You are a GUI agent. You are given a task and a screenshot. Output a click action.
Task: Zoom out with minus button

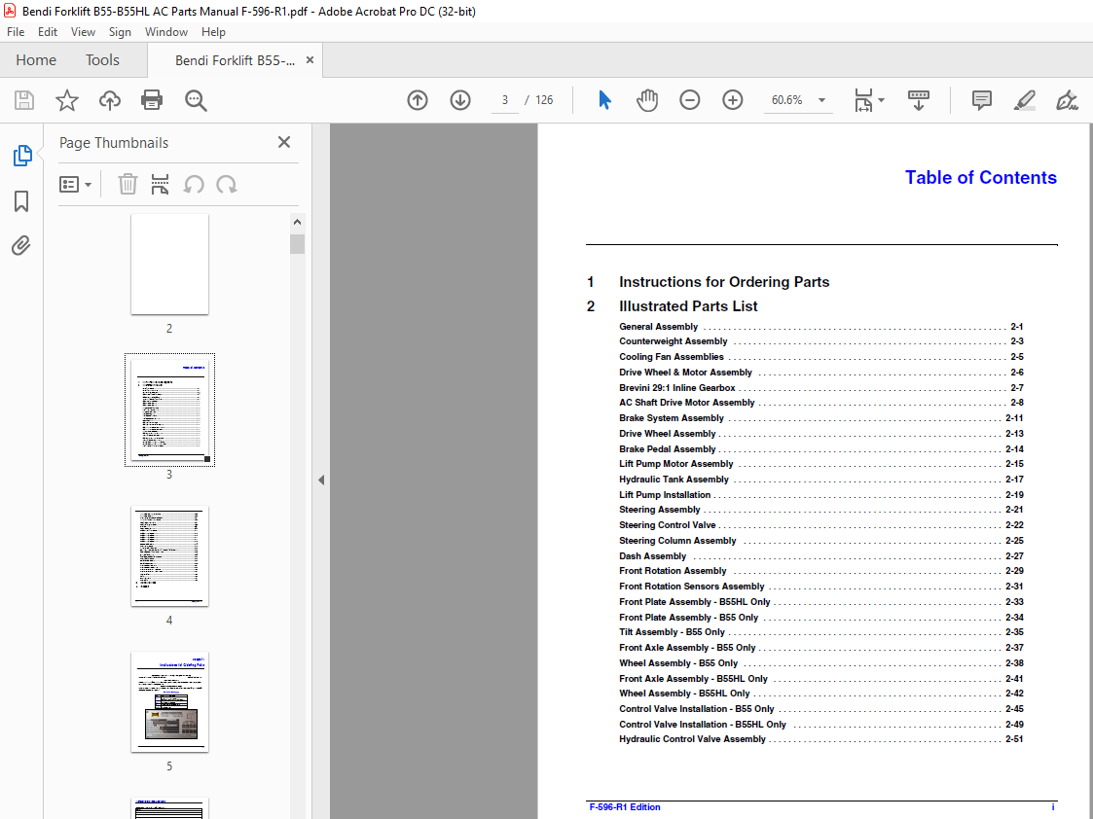689,100
